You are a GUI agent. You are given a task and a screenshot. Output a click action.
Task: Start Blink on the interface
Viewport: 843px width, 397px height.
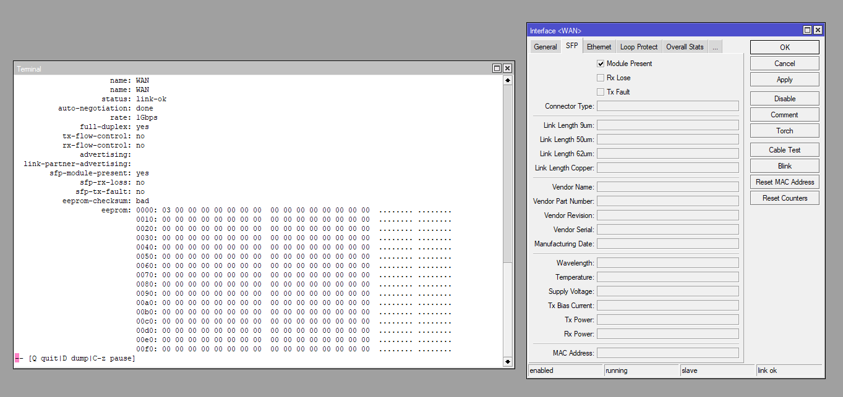(x=784, y=165)
